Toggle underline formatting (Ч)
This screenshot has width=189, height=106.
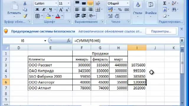pyautogui.click(x=50, y=9)
